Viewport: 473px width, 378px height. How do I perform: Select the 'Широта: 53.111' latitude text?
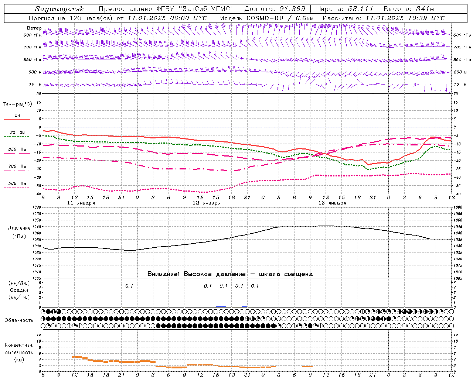pyautogui.click(x=344, y=9)
